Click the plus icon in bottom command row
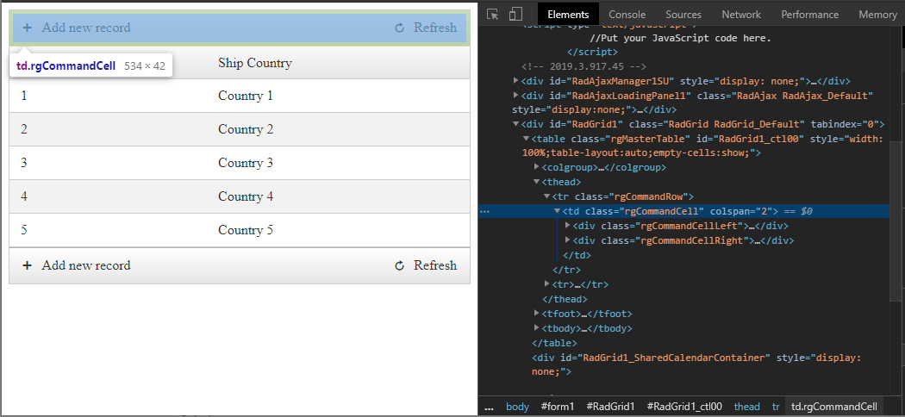Screen dimensions: 905x417 coord(28,265)
